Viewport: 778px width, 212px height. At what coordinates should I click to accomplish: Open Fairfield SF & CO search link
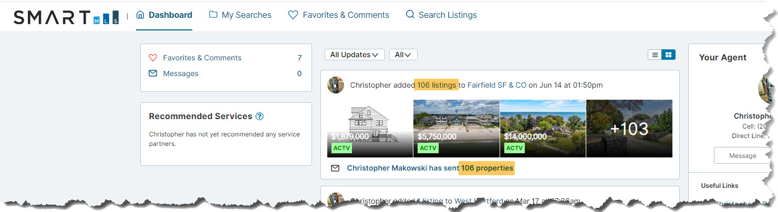coord(497,85)
